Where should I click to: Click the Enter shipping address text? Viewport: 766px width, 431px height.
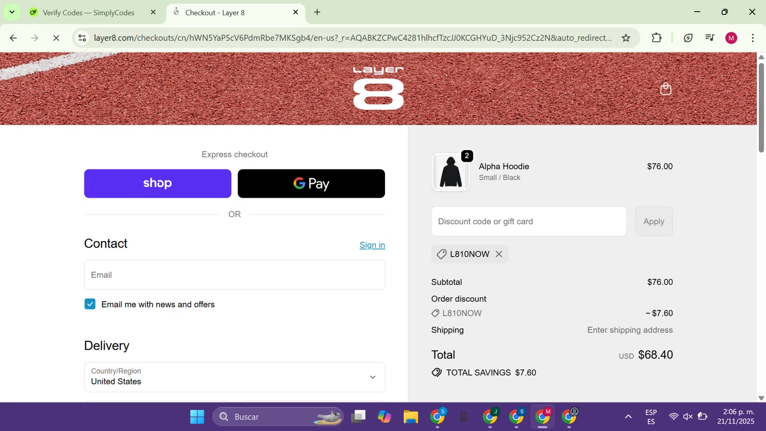click(630, 330)
